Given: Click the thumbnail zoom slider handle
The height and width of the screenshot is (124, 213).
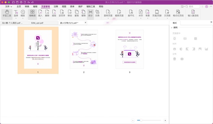Looking at the screenshot, I should (141, 120).
